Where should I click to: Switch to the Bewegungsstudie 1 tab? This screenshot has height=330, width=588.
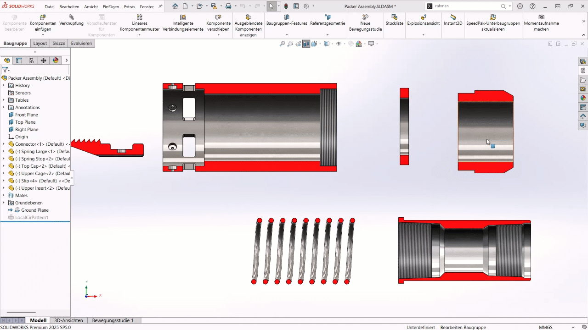(x=112, y=320)
